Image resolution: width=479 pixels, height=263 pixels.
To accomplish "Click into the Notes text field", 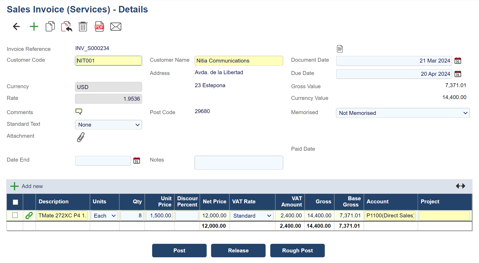I will point(239,163).
